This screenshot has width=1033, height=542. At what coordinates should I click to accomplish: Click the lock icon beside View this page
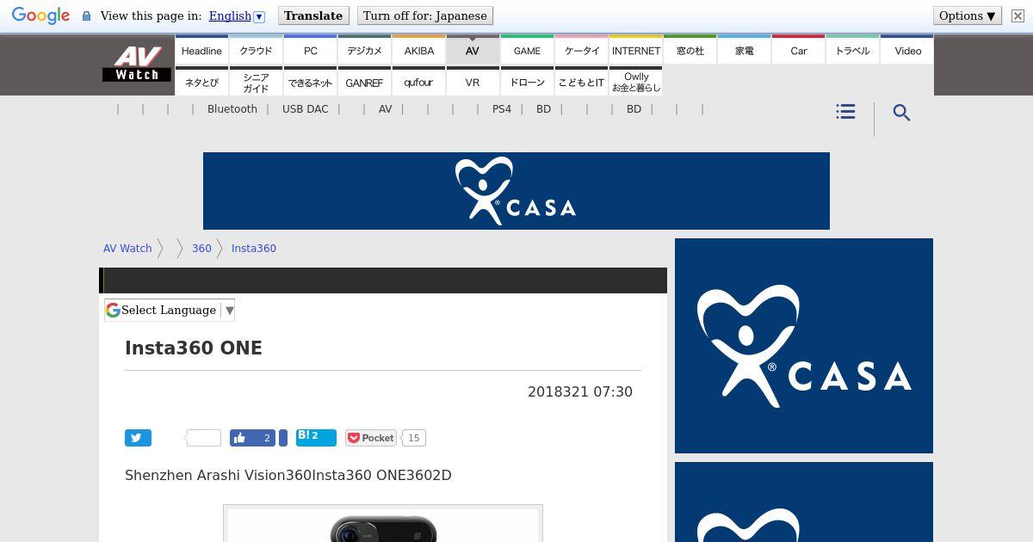click(86, 16)
